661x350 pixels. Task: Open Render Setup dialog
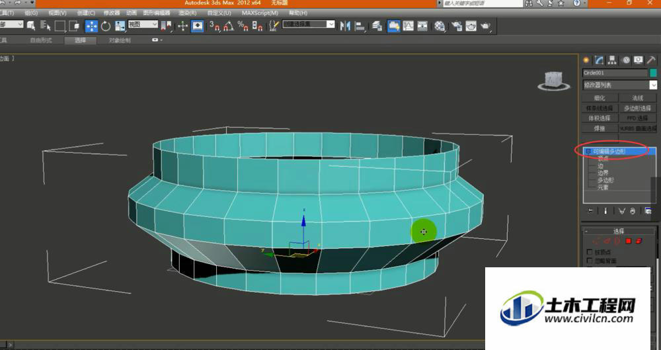click(457, 26)
